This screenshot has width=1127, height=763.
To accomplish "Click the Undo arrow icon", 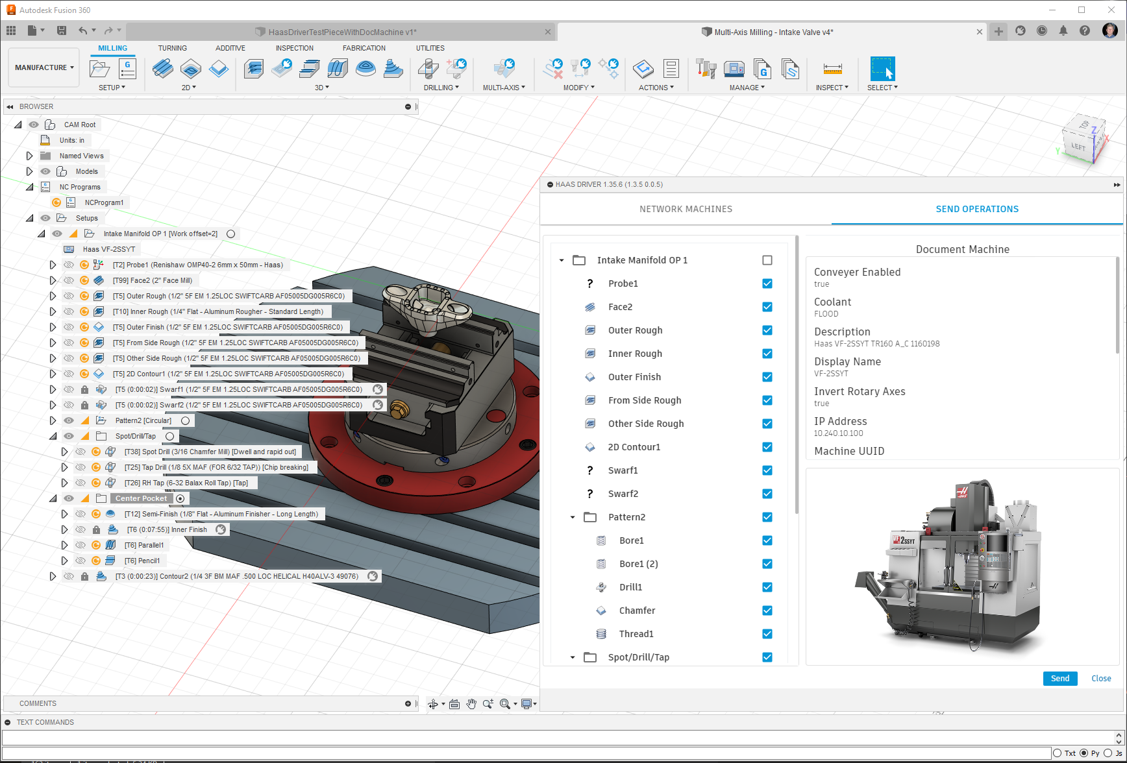I will click(82, 30).
